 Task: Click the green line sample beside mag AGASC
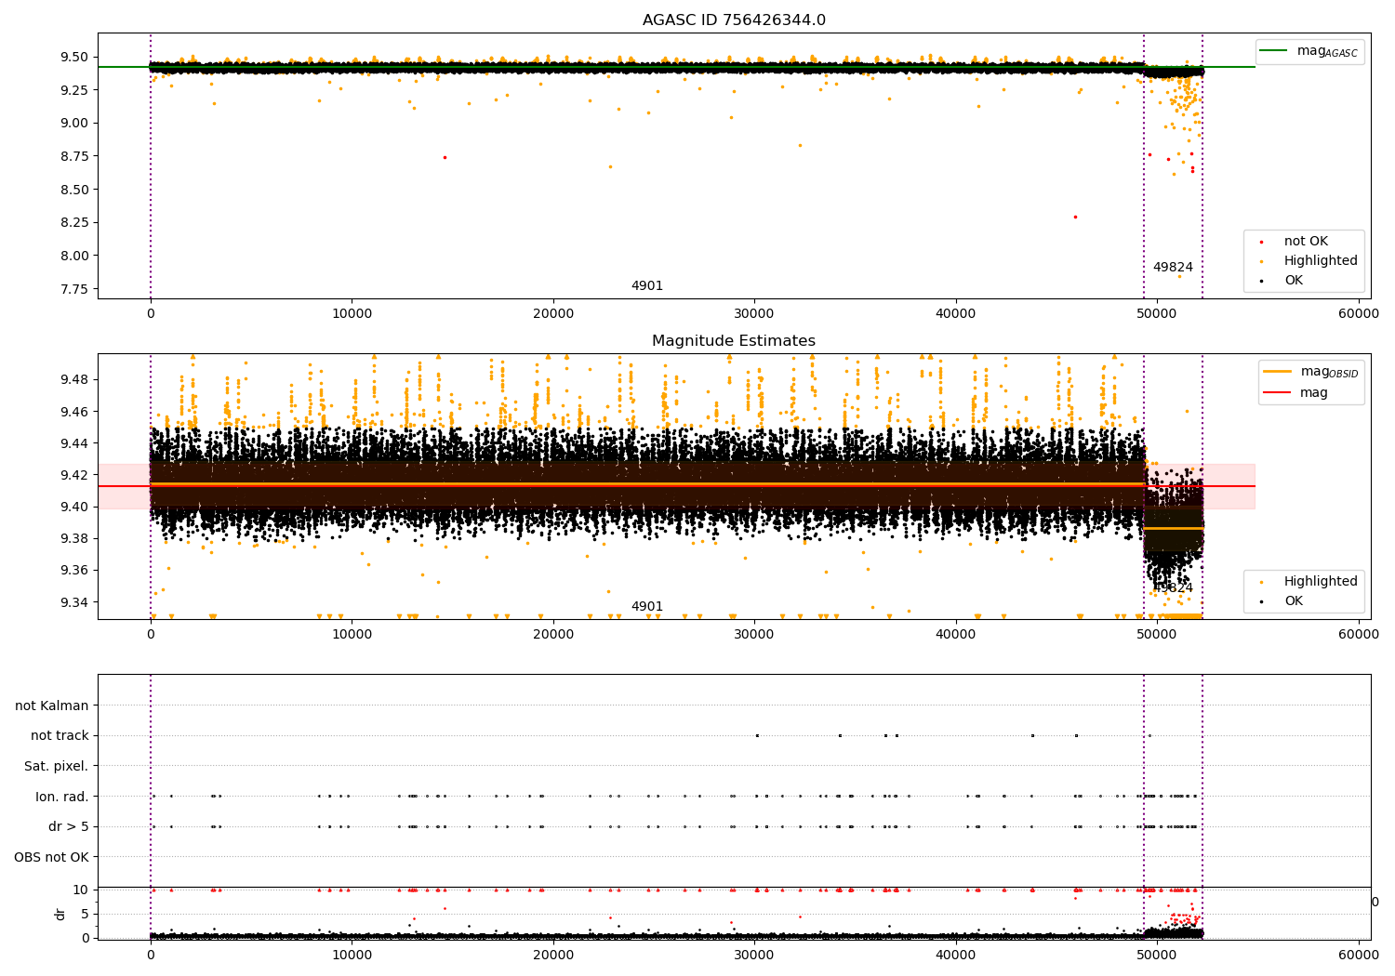click(x=1275, y=51)
